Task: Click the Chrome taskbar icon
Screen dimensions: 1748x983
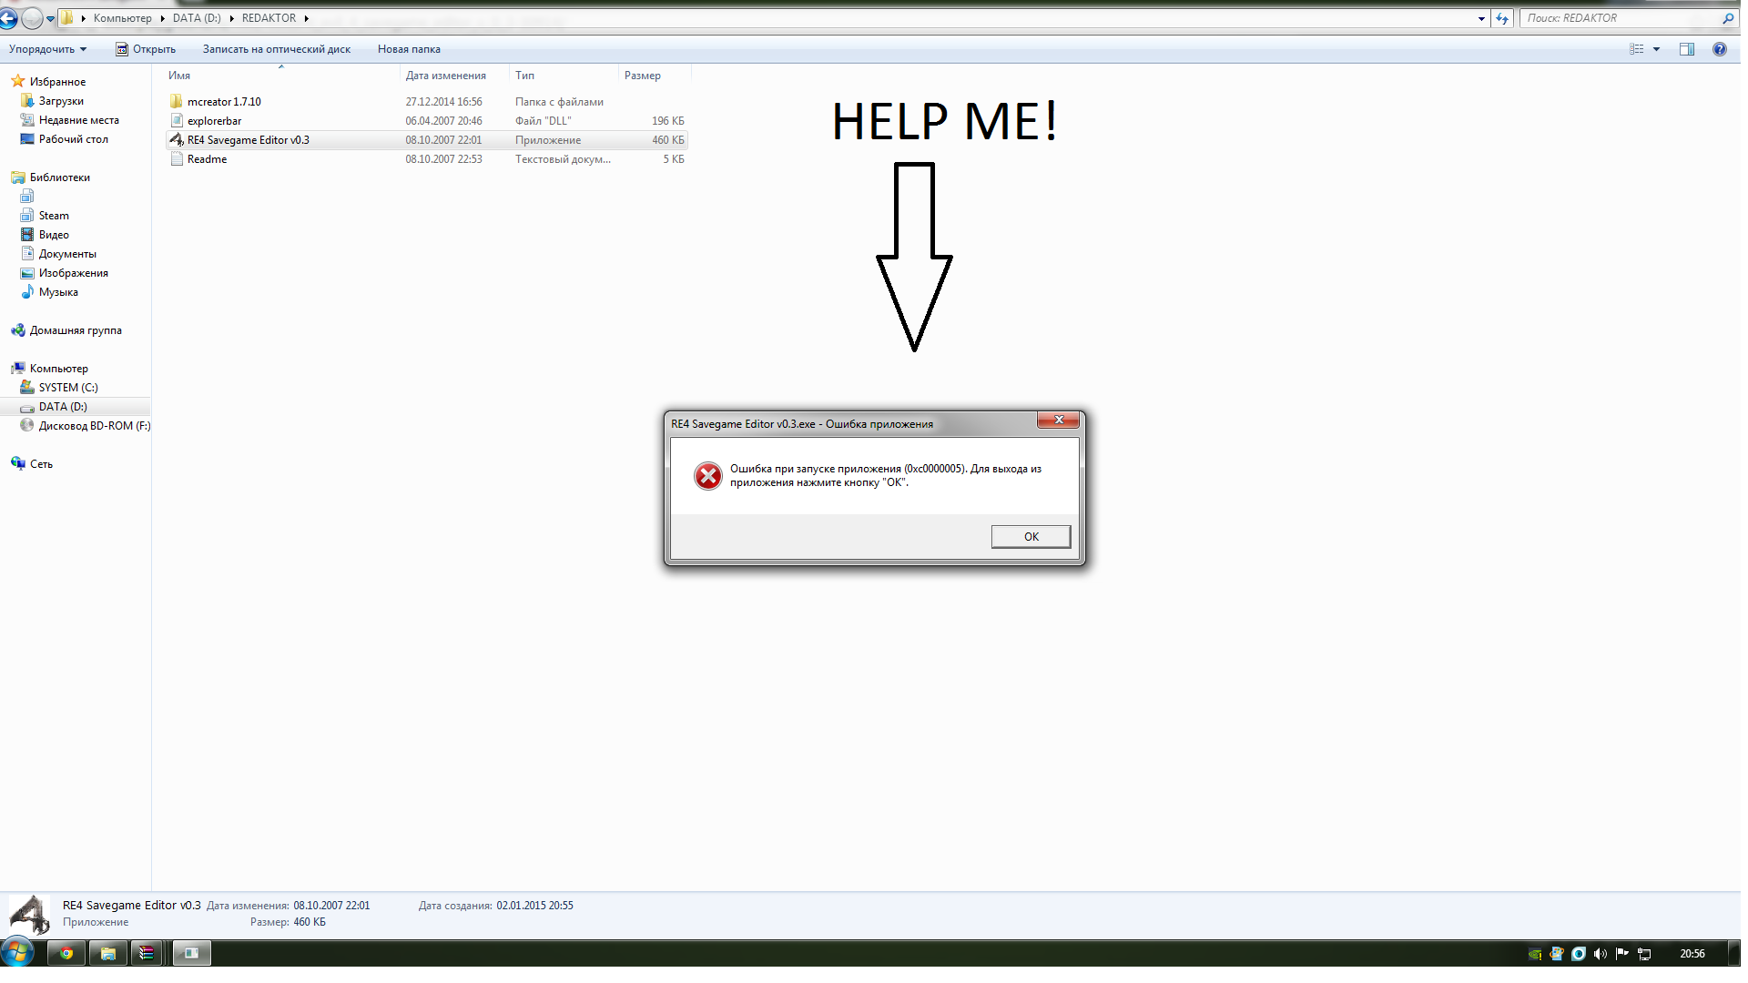Action: point(66,953)
